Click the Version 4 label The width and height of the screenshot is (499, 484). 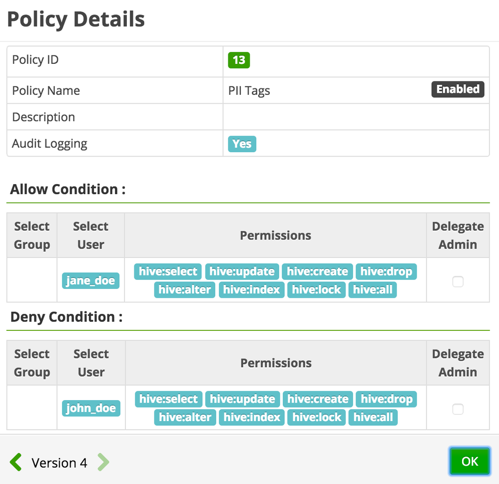click(59, 463)
